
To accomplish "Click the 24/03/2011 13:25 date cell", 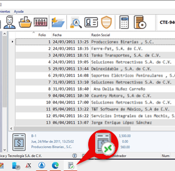I will click(x=71, y=42).
